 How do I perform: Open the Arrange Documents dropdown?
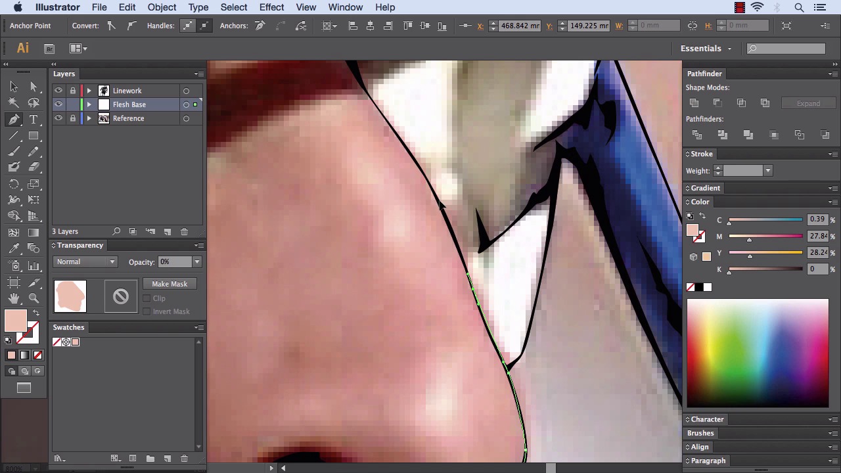[x=79, y=49]
